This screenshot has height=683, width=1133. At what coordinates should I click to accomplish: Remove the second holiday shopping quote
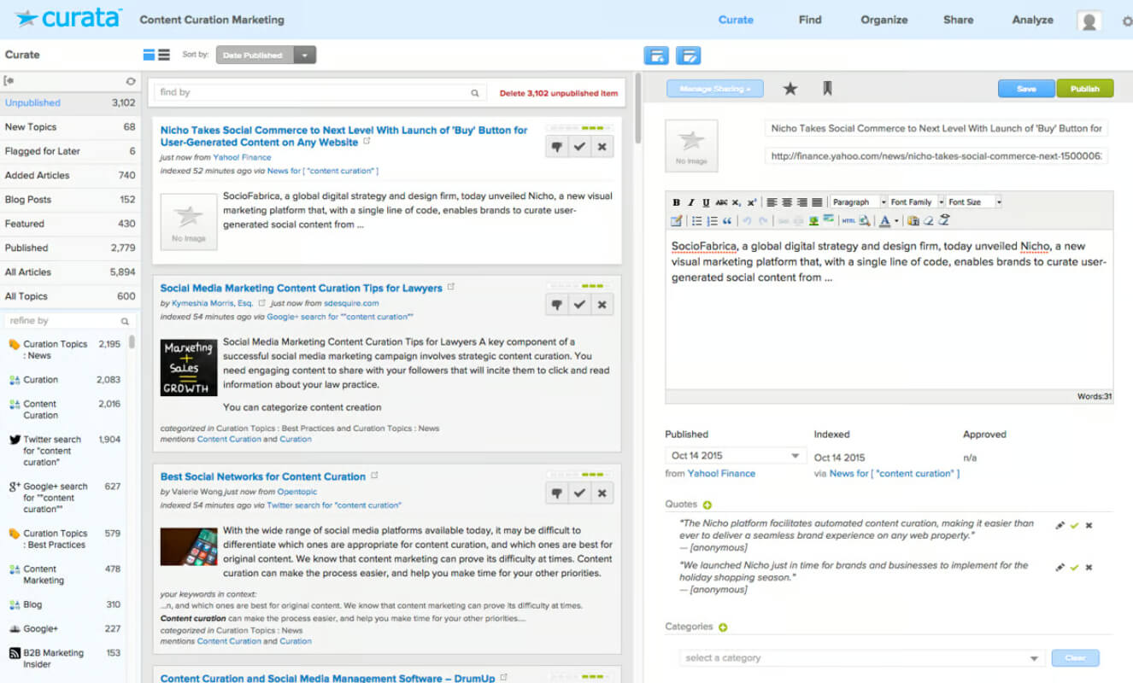pyautogui.click(x=1089, y=567)
